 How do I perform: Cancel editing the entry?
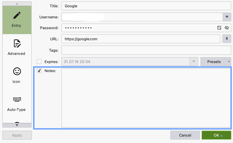[185, 135]
